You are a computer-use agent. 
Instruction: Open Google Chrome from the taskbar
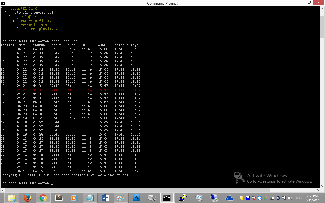pos(43,198)
